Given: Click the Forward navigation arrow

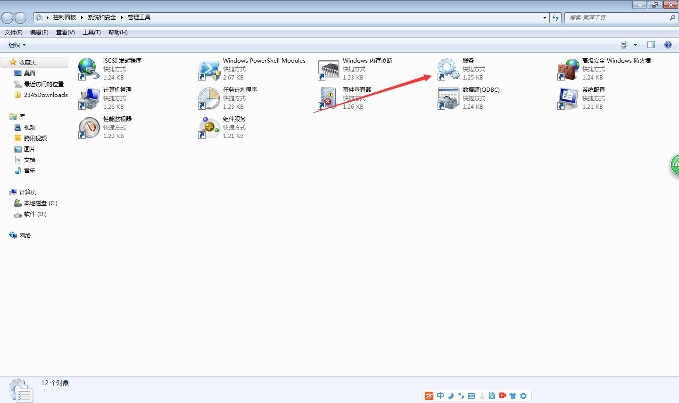Looking at the screenshot, I should (21, 18).
